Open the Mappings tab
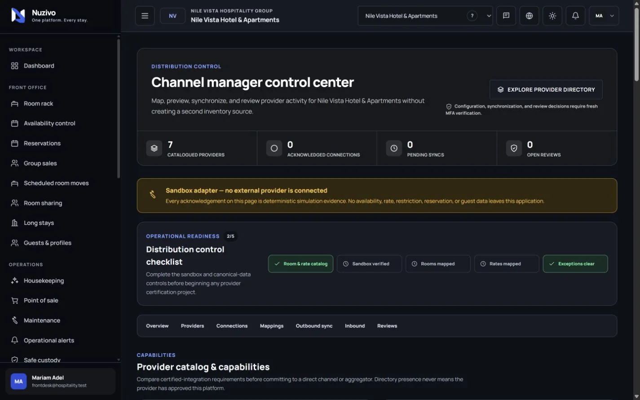Image resolution: width=640 pixels, height=400 pixels. point(272,326)
